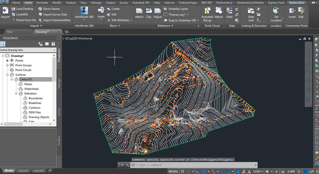The image size is (319, 174).
Task: Toggle snap mode dotted grid icon
Action: pyautogui.click(x=188, y=171)
